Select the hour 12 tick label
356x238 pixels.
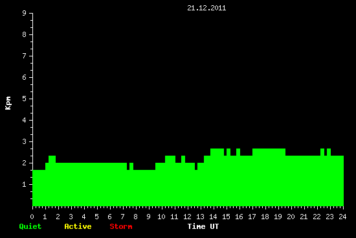187,217
